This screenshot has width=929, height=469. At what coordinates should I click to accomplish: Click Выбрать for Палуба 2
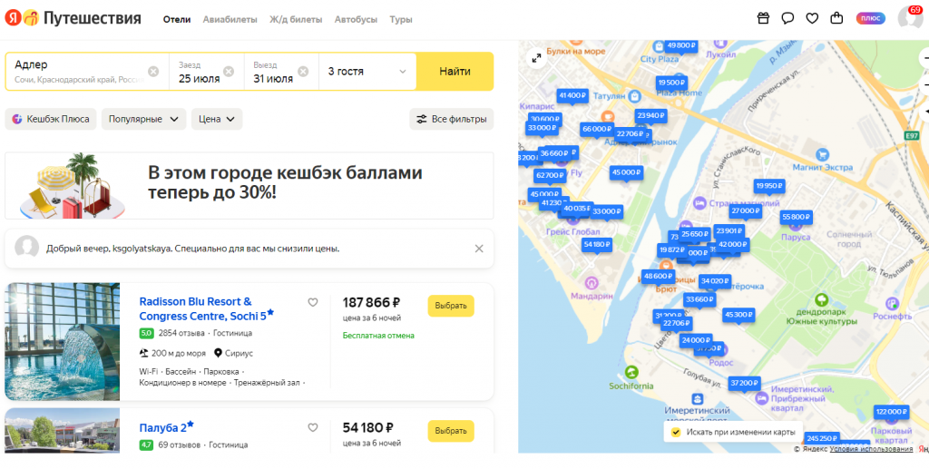click(x=451, y=431)
